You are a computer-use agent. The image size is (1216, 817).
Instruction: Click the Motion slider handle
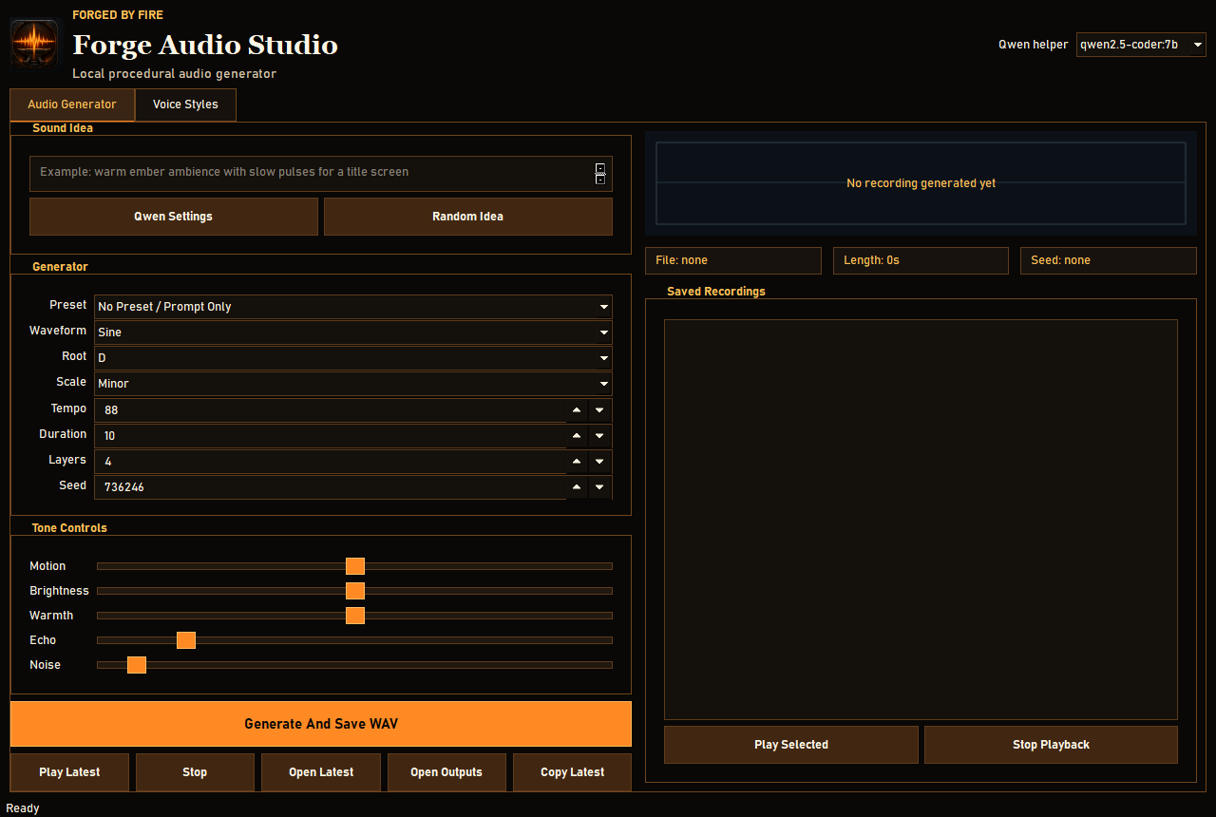[x=355, y=566]
